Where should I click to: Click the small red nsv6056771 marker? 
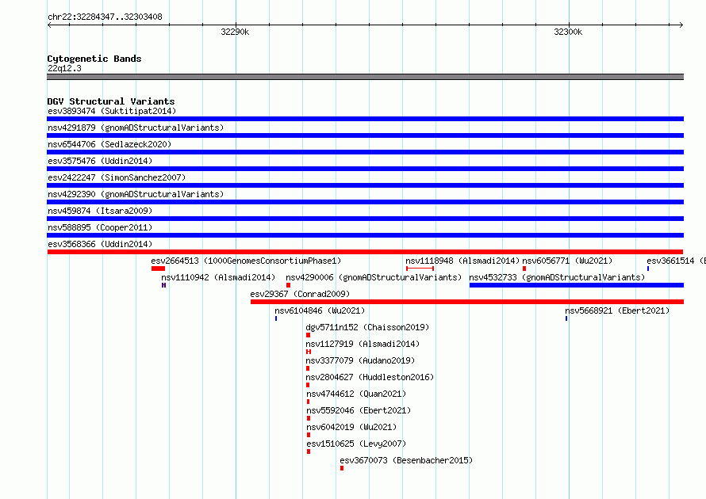pos(524,269)
